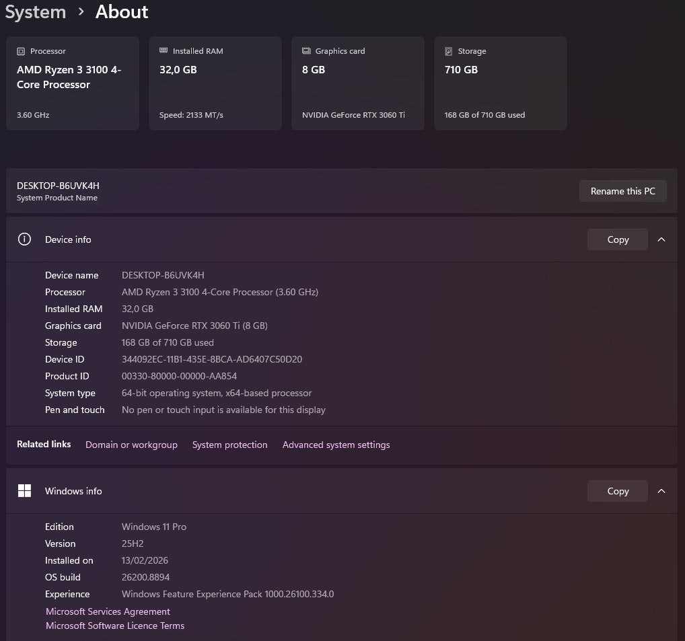
Task: Click the Graphics card icon
Action: 306,51
